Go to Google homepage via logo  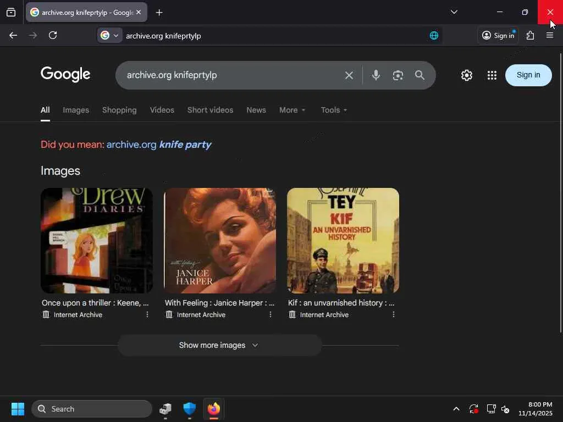(65, 74)
